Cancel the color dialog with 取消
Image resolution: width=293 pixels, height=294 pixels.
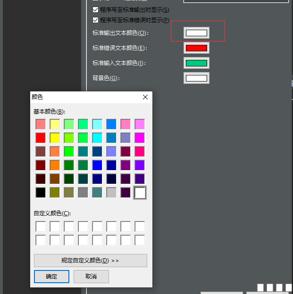click(91, 277)
